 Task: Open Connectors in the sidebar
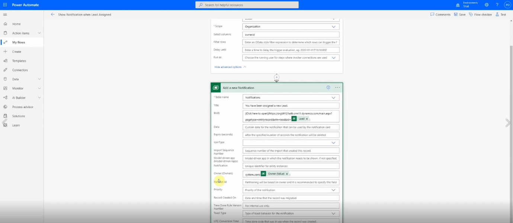(20, 70)
